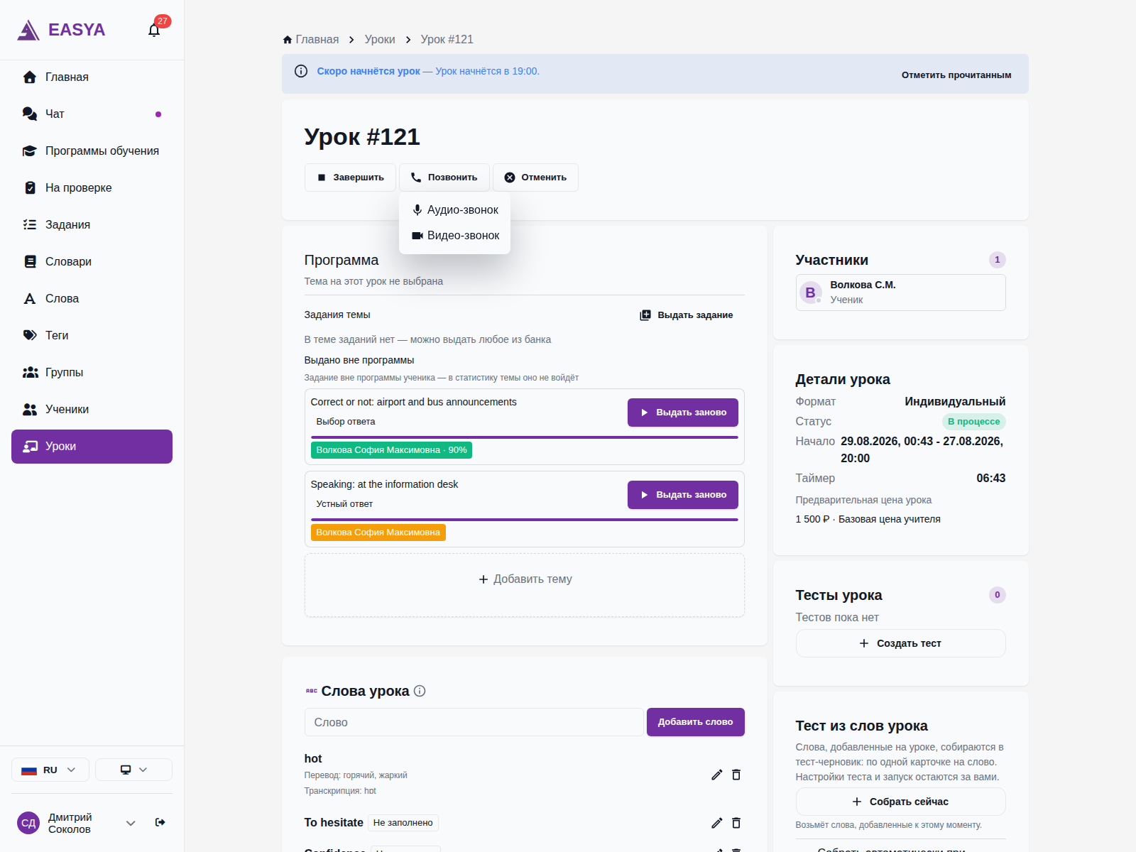This screenshot has height=852, width=1136.
Task: Click Добавить слово button
Action: (x=696, y=722)
